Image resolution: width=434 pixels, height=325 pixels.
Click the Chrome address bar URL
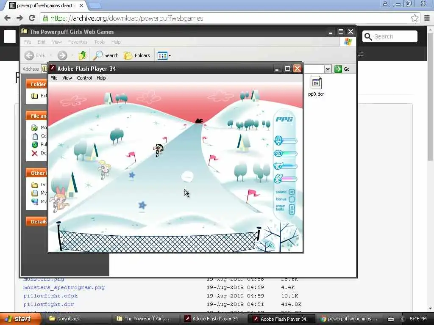(127, 18)
